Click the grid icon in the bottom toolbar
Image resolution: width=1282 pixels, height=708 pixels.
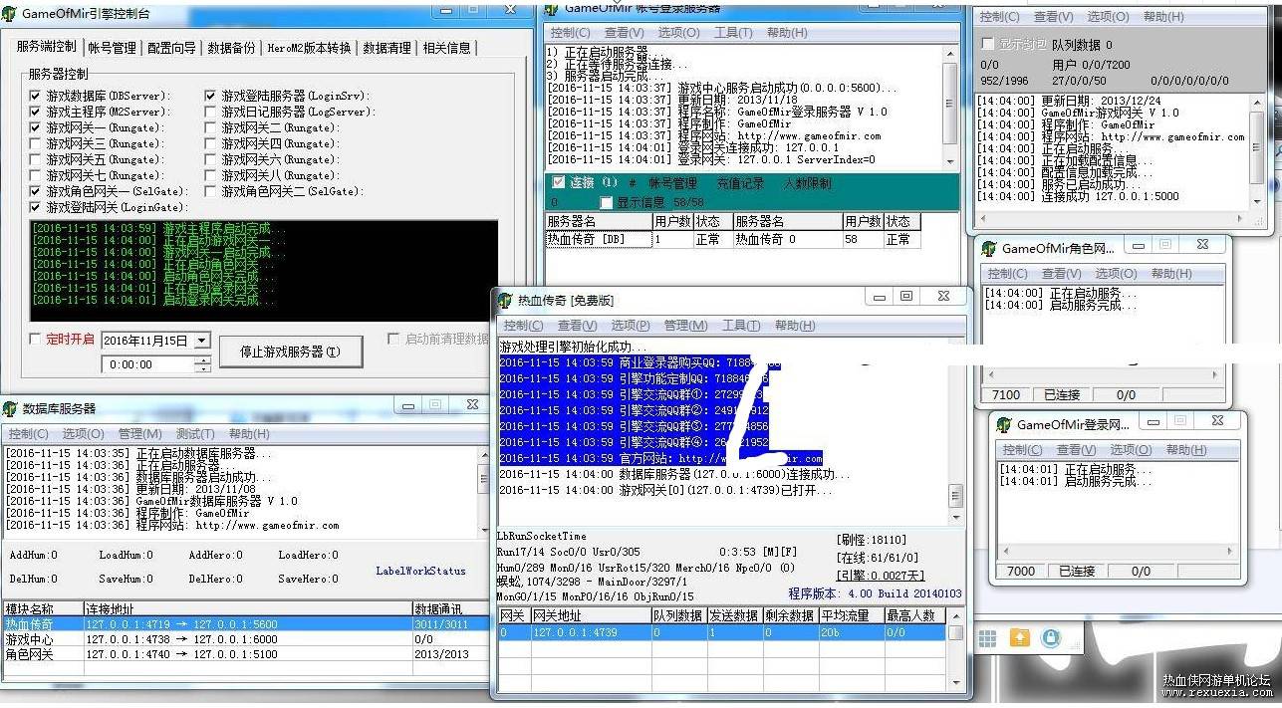(986, 638)
